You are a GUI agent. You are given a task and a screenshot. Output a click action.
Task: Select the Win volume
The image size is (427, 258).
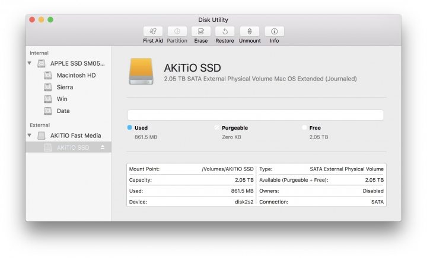click(x=62, y=99)
